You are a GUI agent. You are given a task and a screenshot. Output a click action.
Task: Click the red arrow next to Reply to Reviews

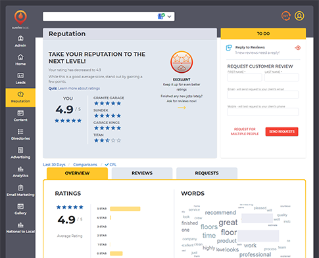click(297, 47)
